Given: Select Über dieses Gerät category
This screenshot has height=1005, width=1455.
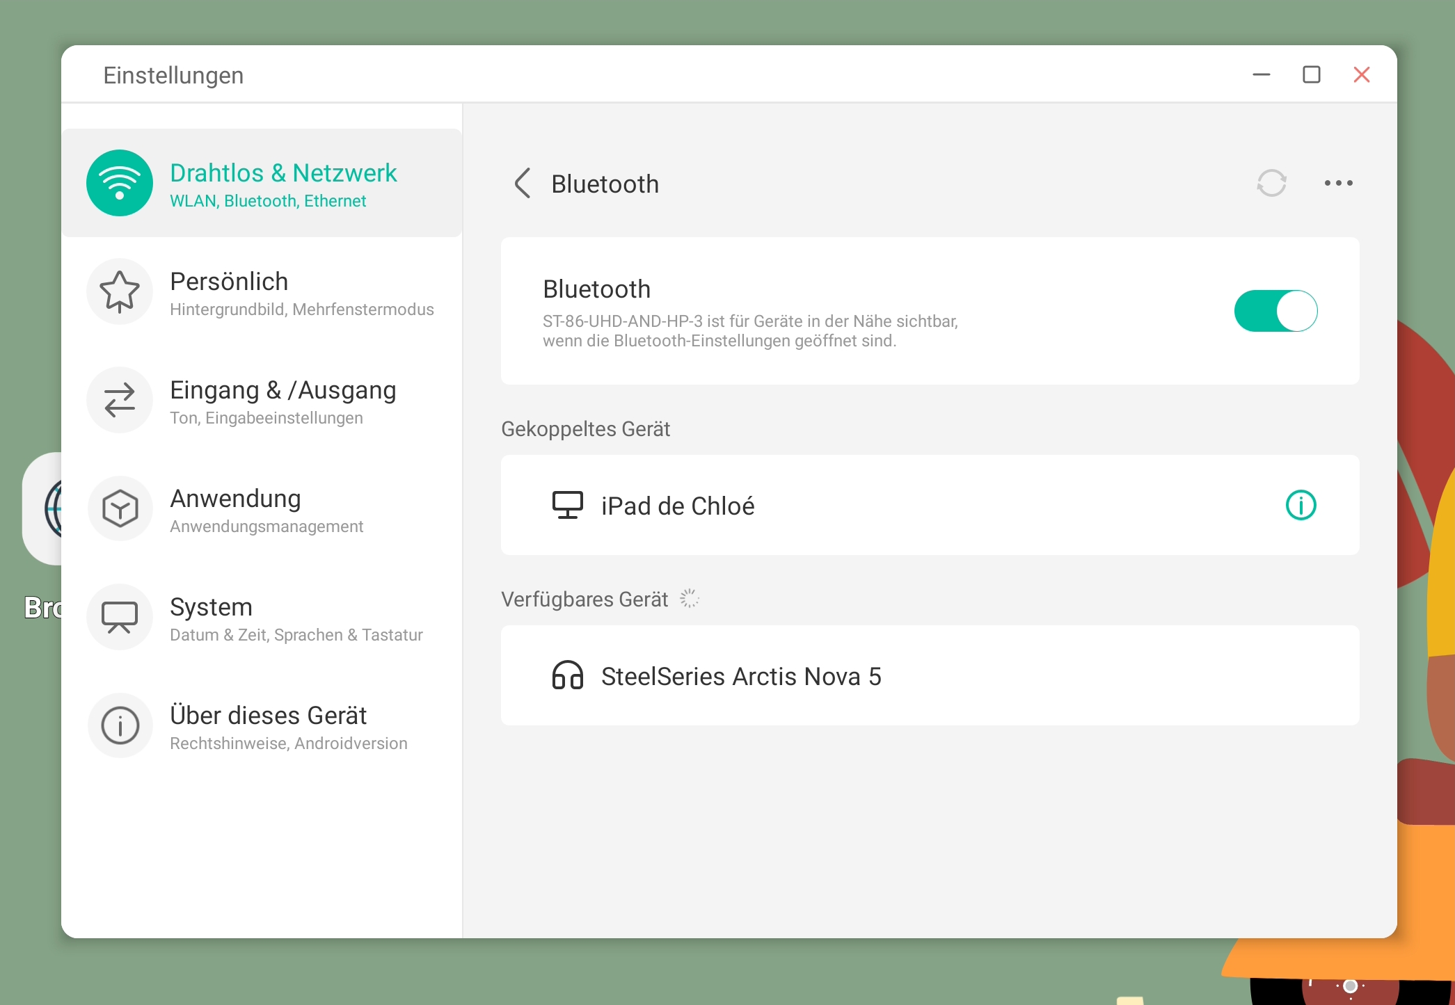Looking at the screenshot, I should tap(262, 725).
